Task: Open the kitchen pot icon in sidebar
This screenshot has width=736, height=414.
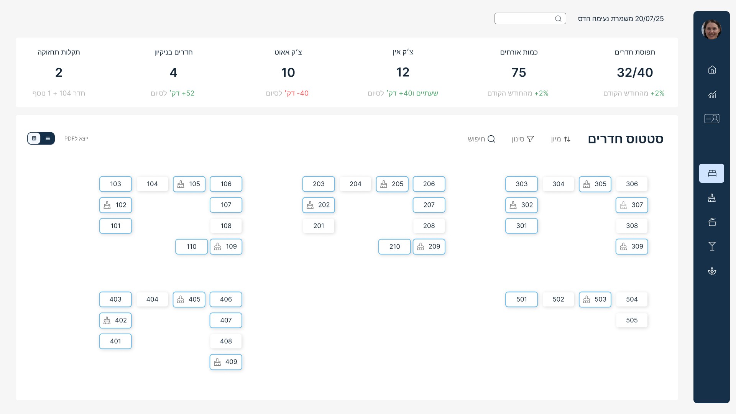Action: point(712,222)
